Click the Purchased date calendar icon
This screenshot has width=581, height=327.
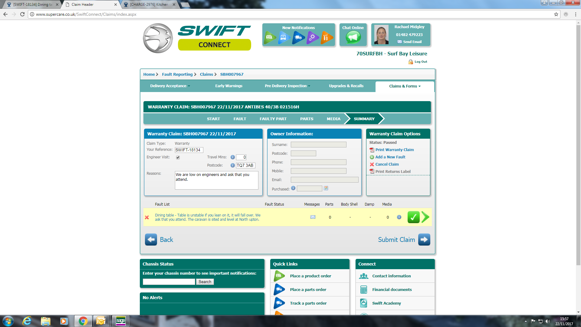[326, 188]
